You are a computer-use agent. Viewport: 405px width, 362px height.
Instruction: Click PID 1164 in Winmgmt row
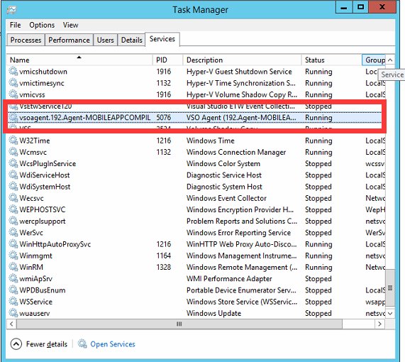point(164,256)
